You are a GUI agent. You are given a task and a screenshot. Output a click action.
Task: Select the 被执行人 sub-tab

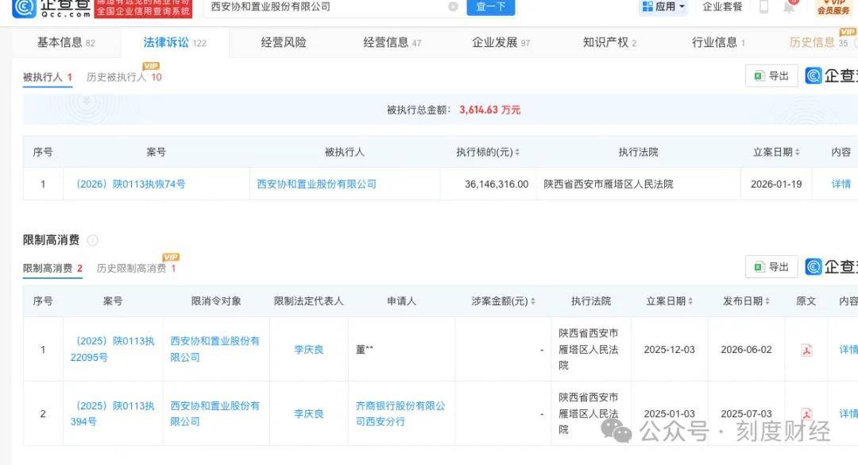[x=47, y=77]
